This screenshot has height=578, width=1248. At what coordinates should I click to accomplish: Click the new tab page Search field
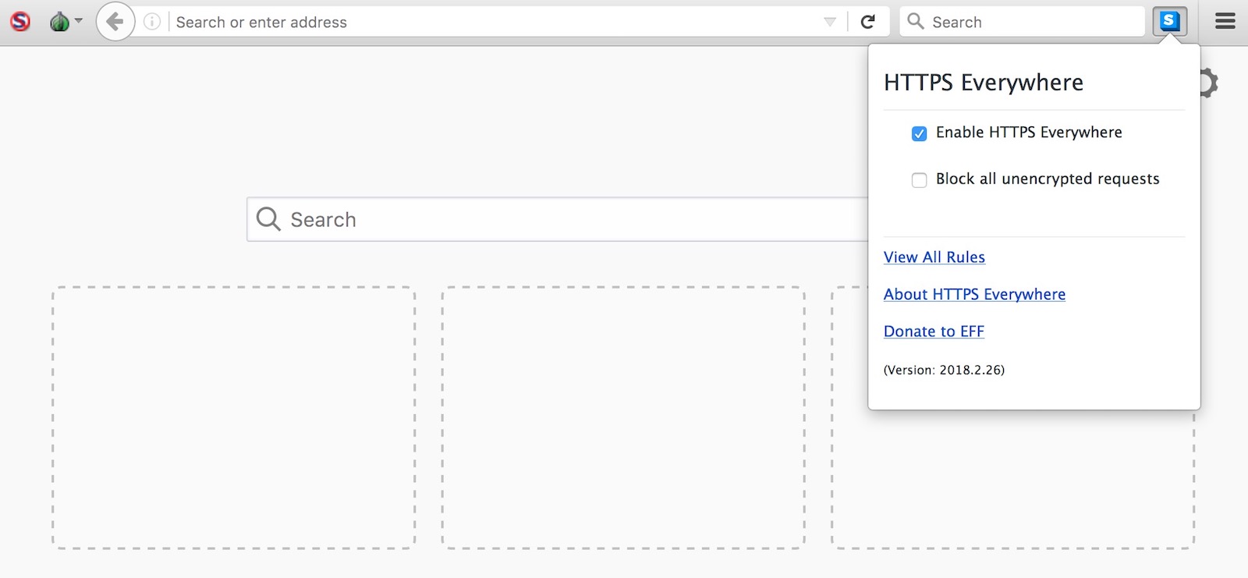pos(558,219)
